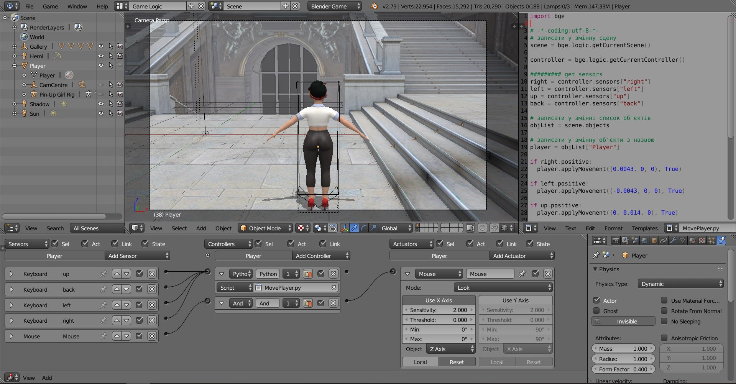This screenshot has width=736, height=384.
Task: Open the Mouse actuator Mode Look dropdown
Action: click(503, 287)
